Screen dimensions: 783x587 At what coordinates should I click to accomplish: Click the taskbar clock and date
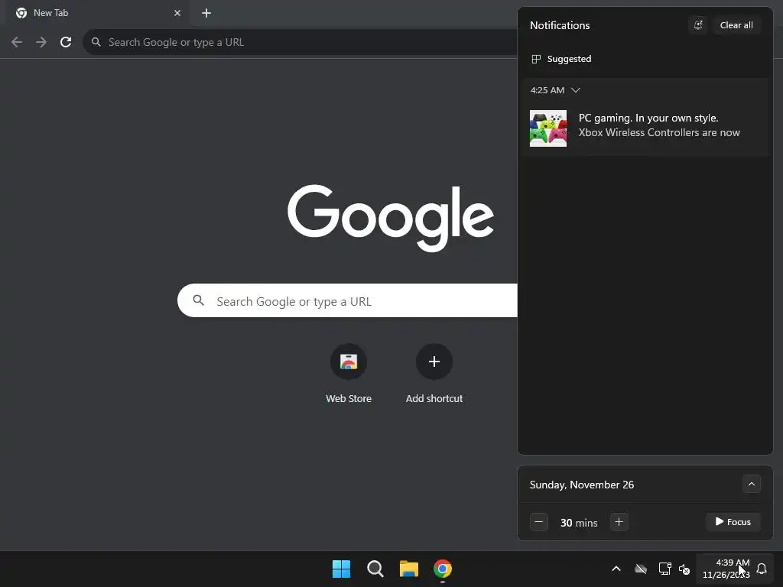point(726,569)
